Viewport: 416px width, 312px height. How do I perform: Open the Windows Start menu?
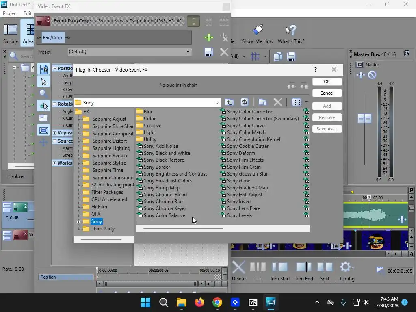pos(146,302)
